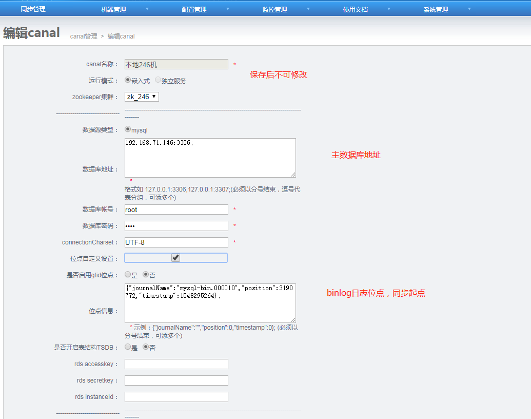Viewport: 531px width, 419px height.
Task: Select 独立服务 run mode radio button
Action: (158, 80)
